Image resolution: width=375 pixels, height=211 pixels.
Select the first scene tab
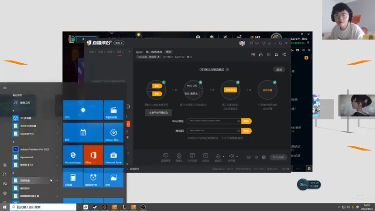pyautogui.click(x=92, y=52)
